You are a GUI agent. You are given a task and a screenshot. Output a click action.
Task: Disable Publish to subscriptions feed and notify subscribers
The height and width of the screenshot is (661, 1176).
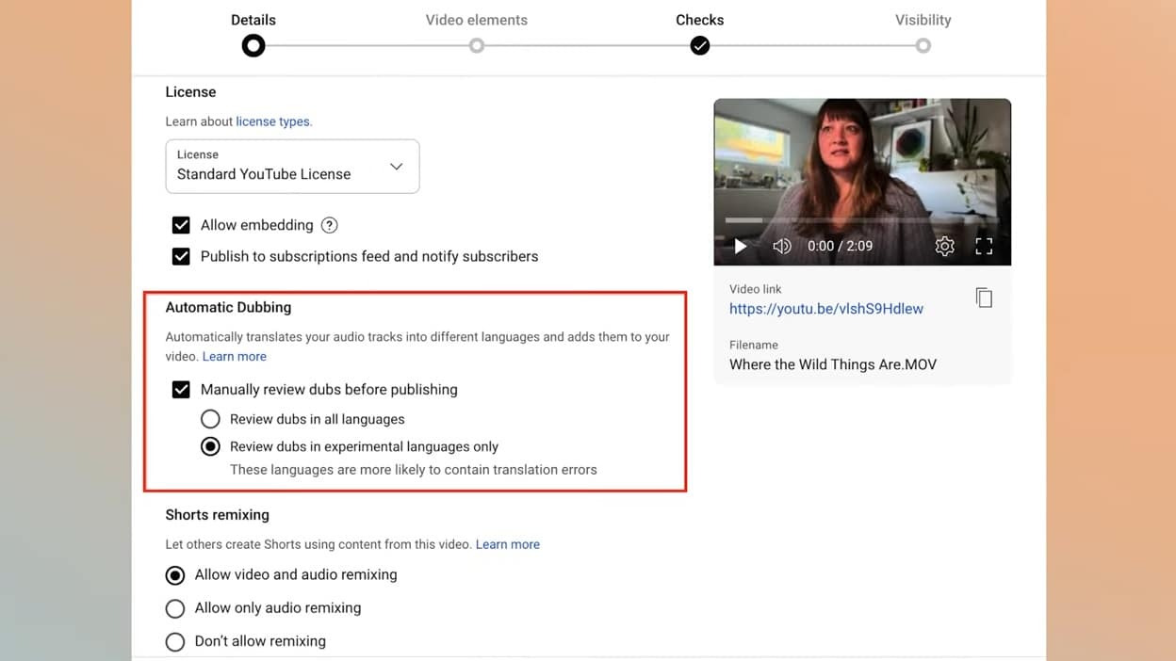181,256
